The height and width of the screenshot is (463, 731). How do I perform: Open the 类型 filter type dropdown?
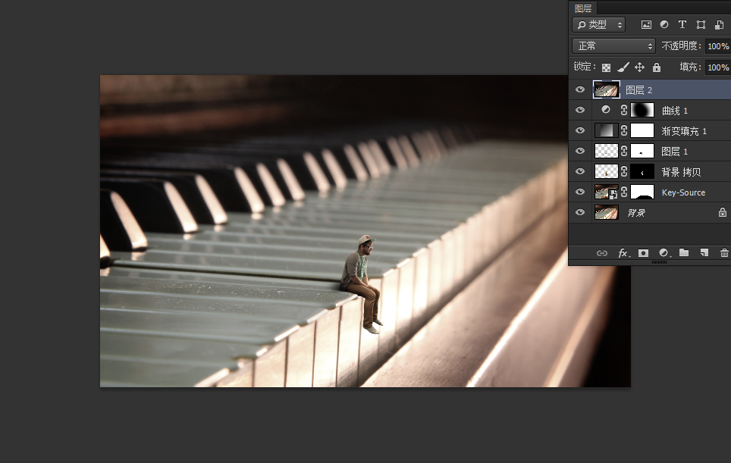coord(598,25)
